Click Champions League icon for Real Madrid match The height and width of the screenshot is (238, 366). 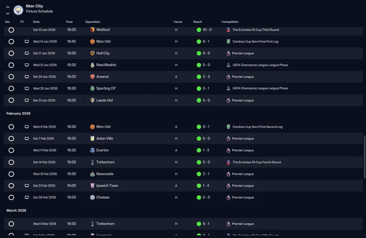tap(228, 65)
